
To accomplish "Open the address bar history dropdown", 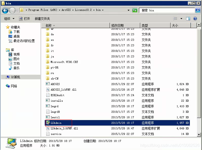I will (x=128, y=10).
